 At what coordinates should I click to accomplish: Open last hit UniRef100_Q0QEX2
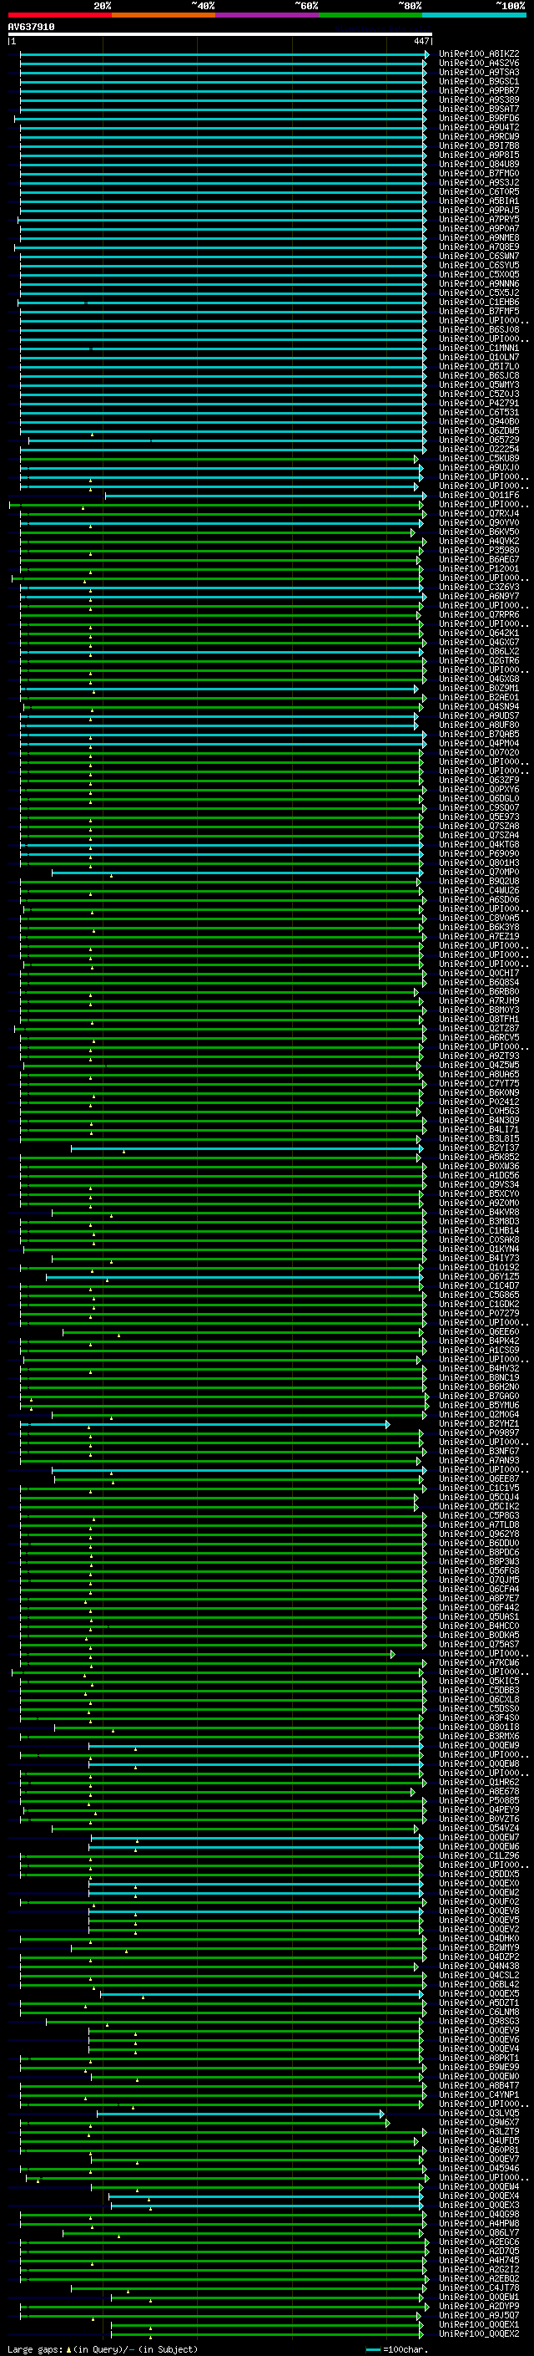479,2334
